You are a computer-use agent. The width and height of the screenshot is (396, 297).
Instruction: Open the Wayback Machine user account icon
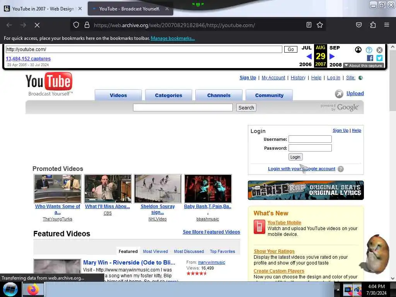tap(358, 50)
